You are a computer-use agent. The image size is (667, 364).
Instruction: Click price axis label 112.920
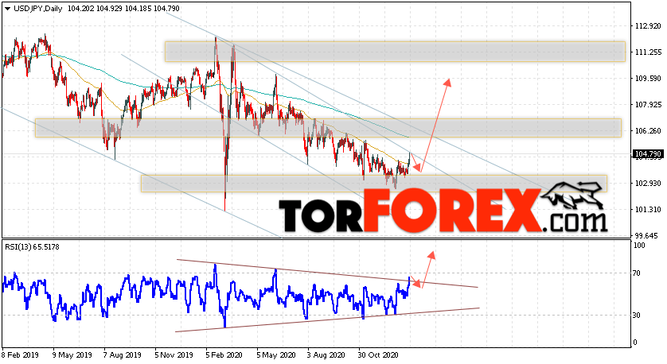pos(648,26)
